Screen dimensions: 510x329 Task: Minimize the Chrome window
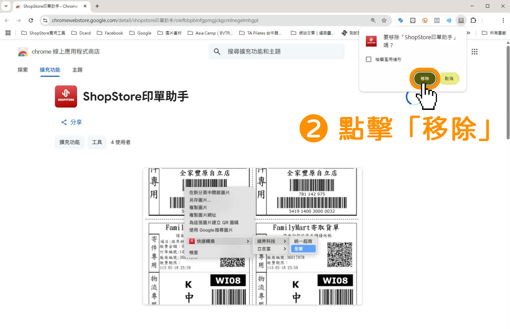coord(472,6)
